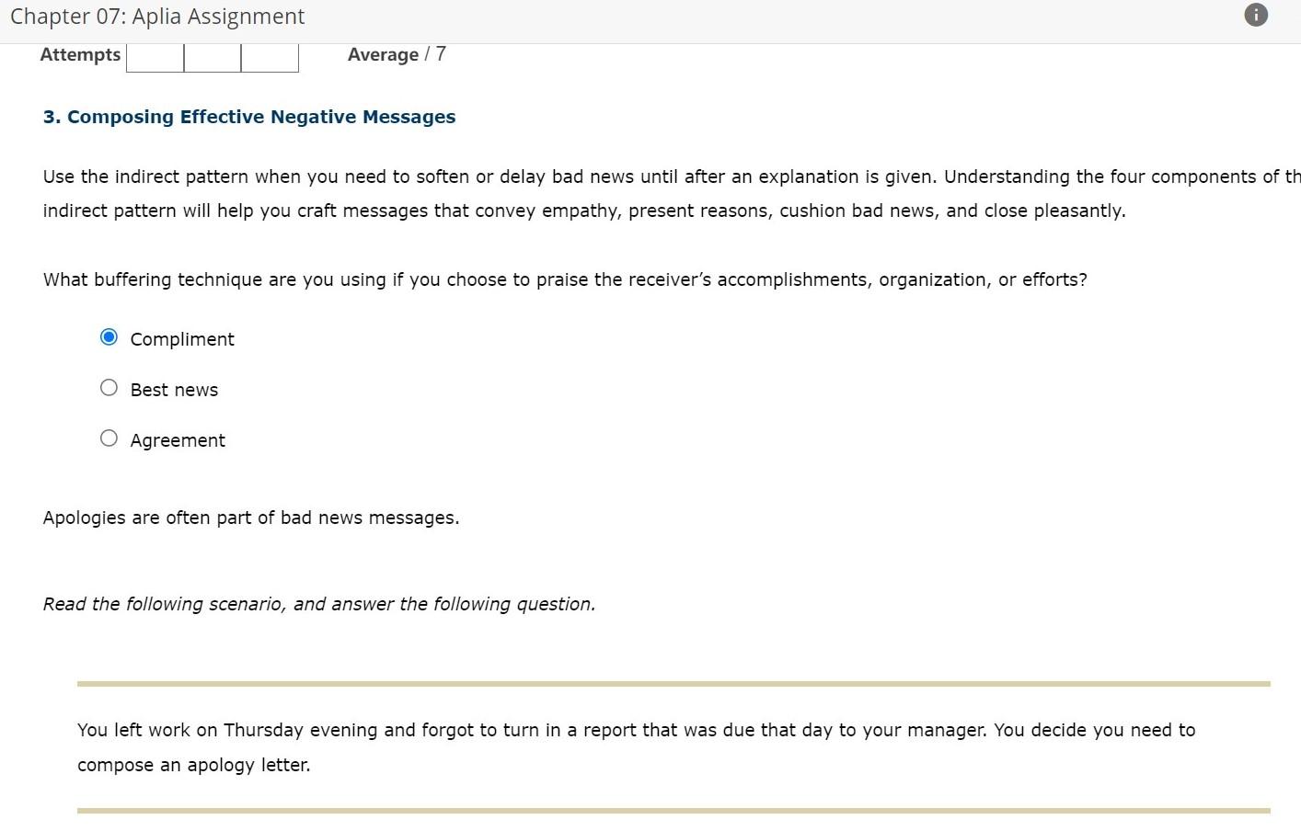Viewport: 1301px width, 831px height.
Task: Click the first Attempts score box
Action: click(155, 56)
